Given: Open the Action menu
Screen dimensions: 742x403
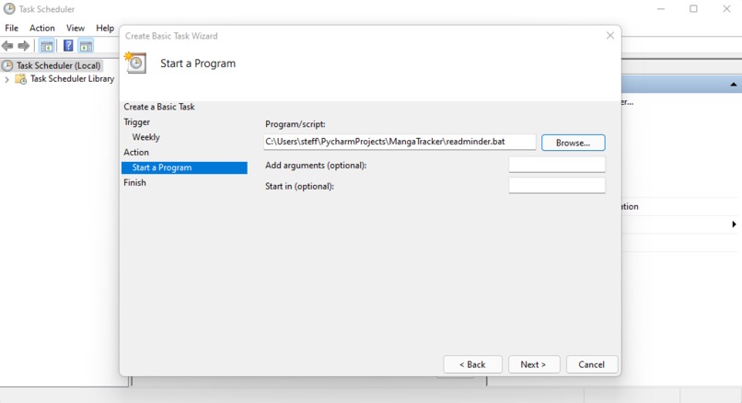Looking at the screenshot, I should (42, 28).
